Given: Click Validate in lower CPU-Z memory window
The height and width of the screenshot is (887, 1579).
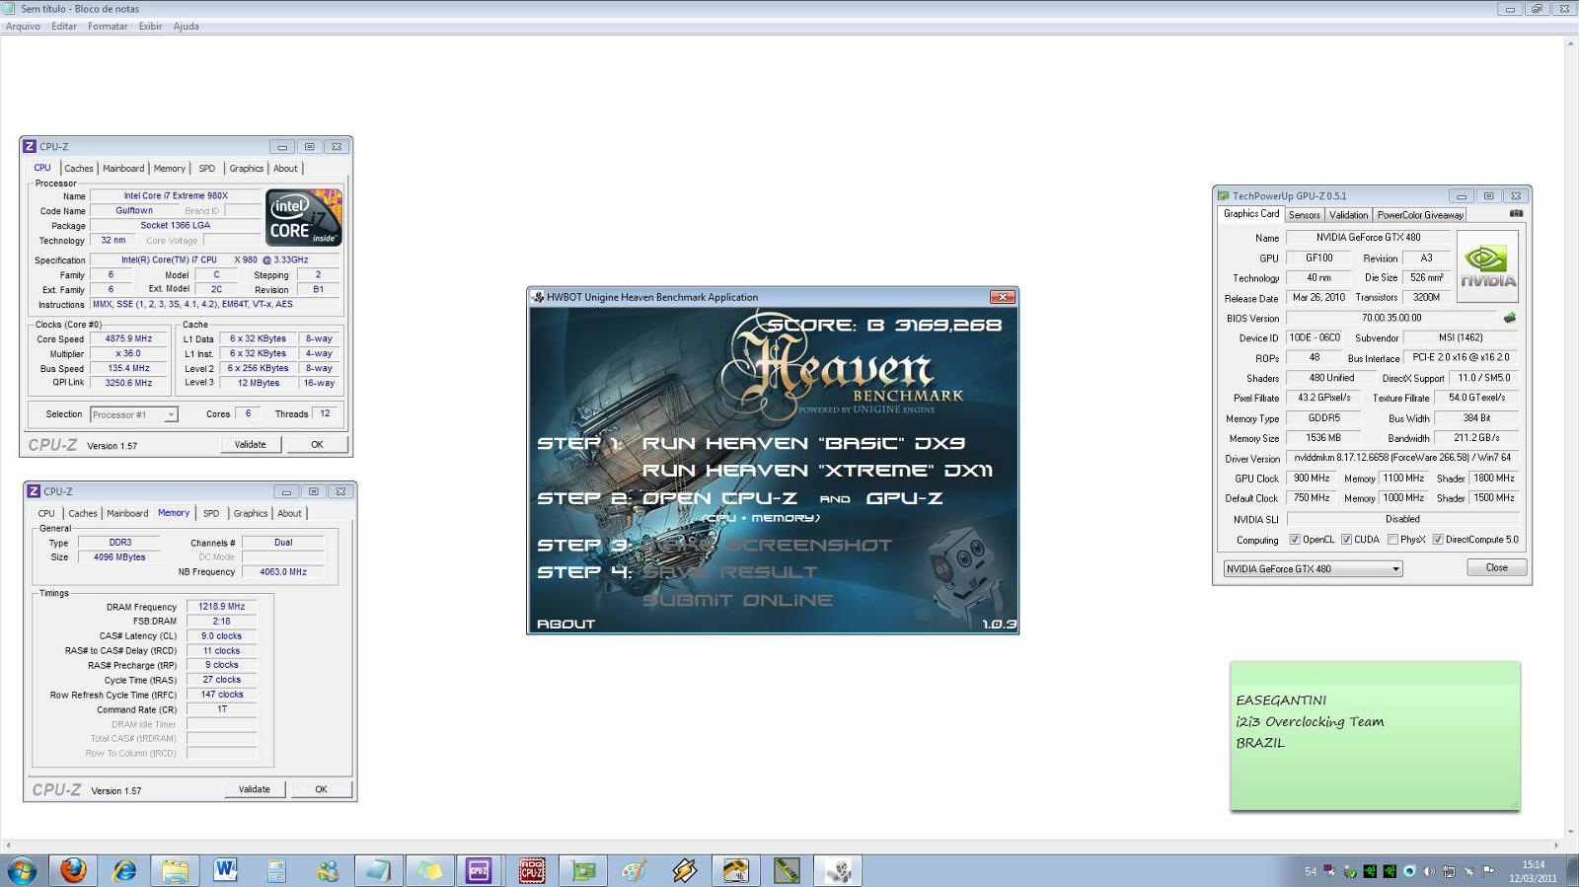Looking at the screenshot, I should tap(255, 789).
